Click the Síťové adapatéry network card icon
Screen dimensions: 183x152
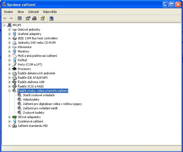coord(14,117)
